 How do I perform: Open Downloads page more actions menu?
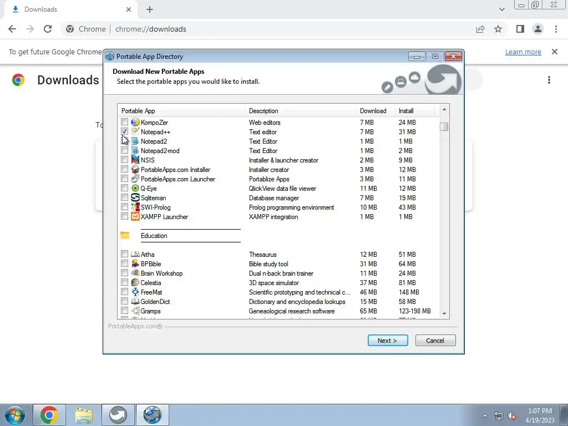[x=549, y=80]
